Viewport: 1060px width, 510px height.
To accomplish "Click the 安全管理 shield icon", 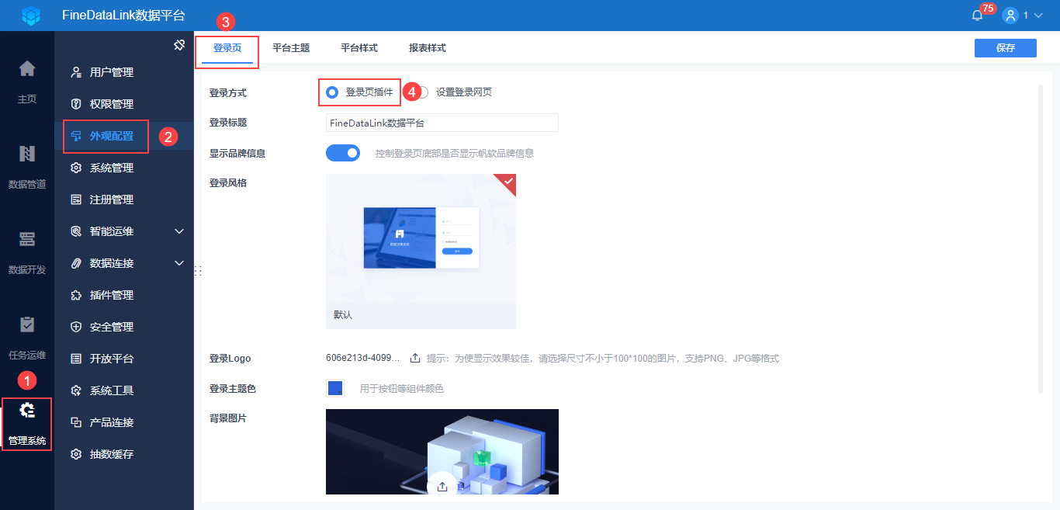I will [x=76, y=327].
